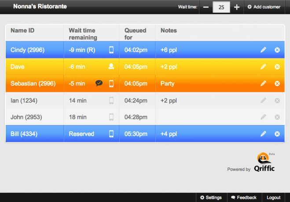Click the phone icon in Sebastian's row
Image resolution: width=290 pixels, height=202 pixels.
(x=111, y=83)
